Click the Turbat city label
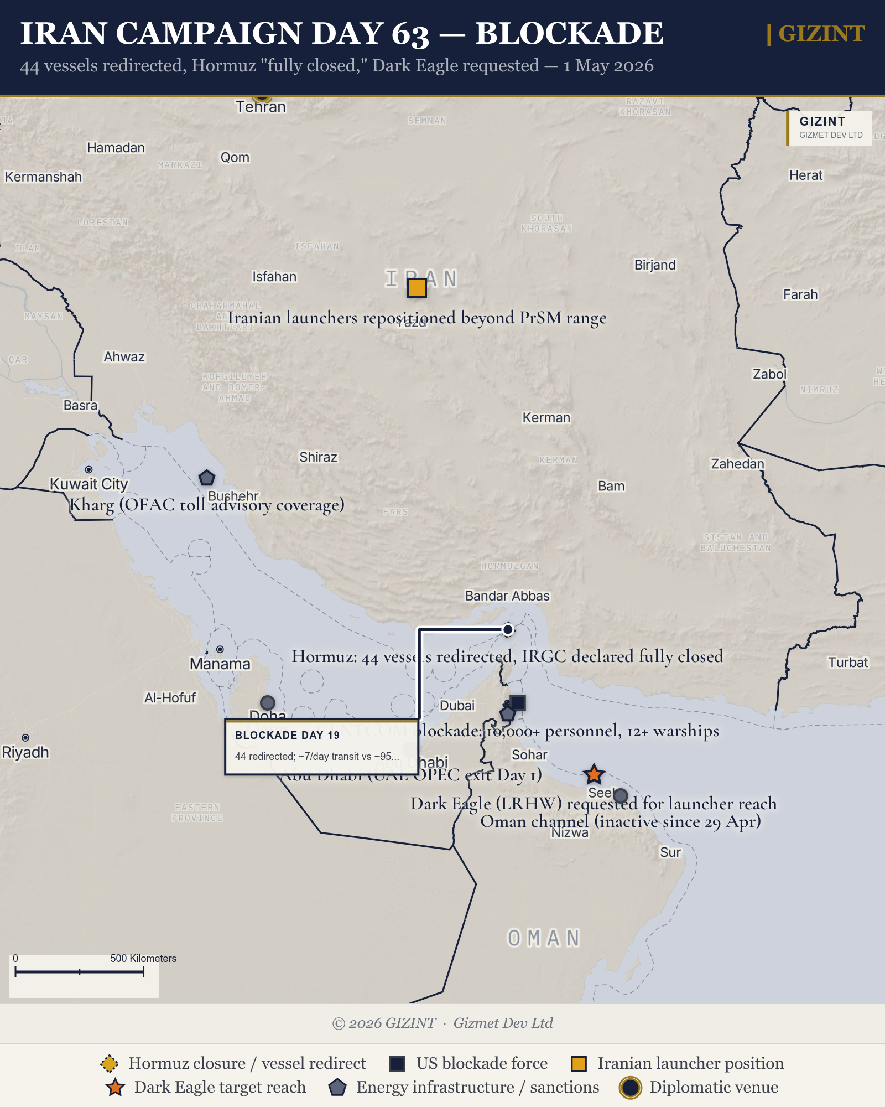The height and width of the screenshot is (1107, 885). pyautogui.click(x=848, y=663)
